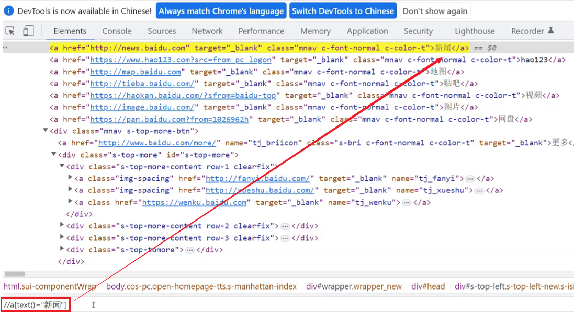The height and width of the screenshot is (312, 574).
Task: Expand the tj_wenku anchor node arrow
Action: point(70,201)
